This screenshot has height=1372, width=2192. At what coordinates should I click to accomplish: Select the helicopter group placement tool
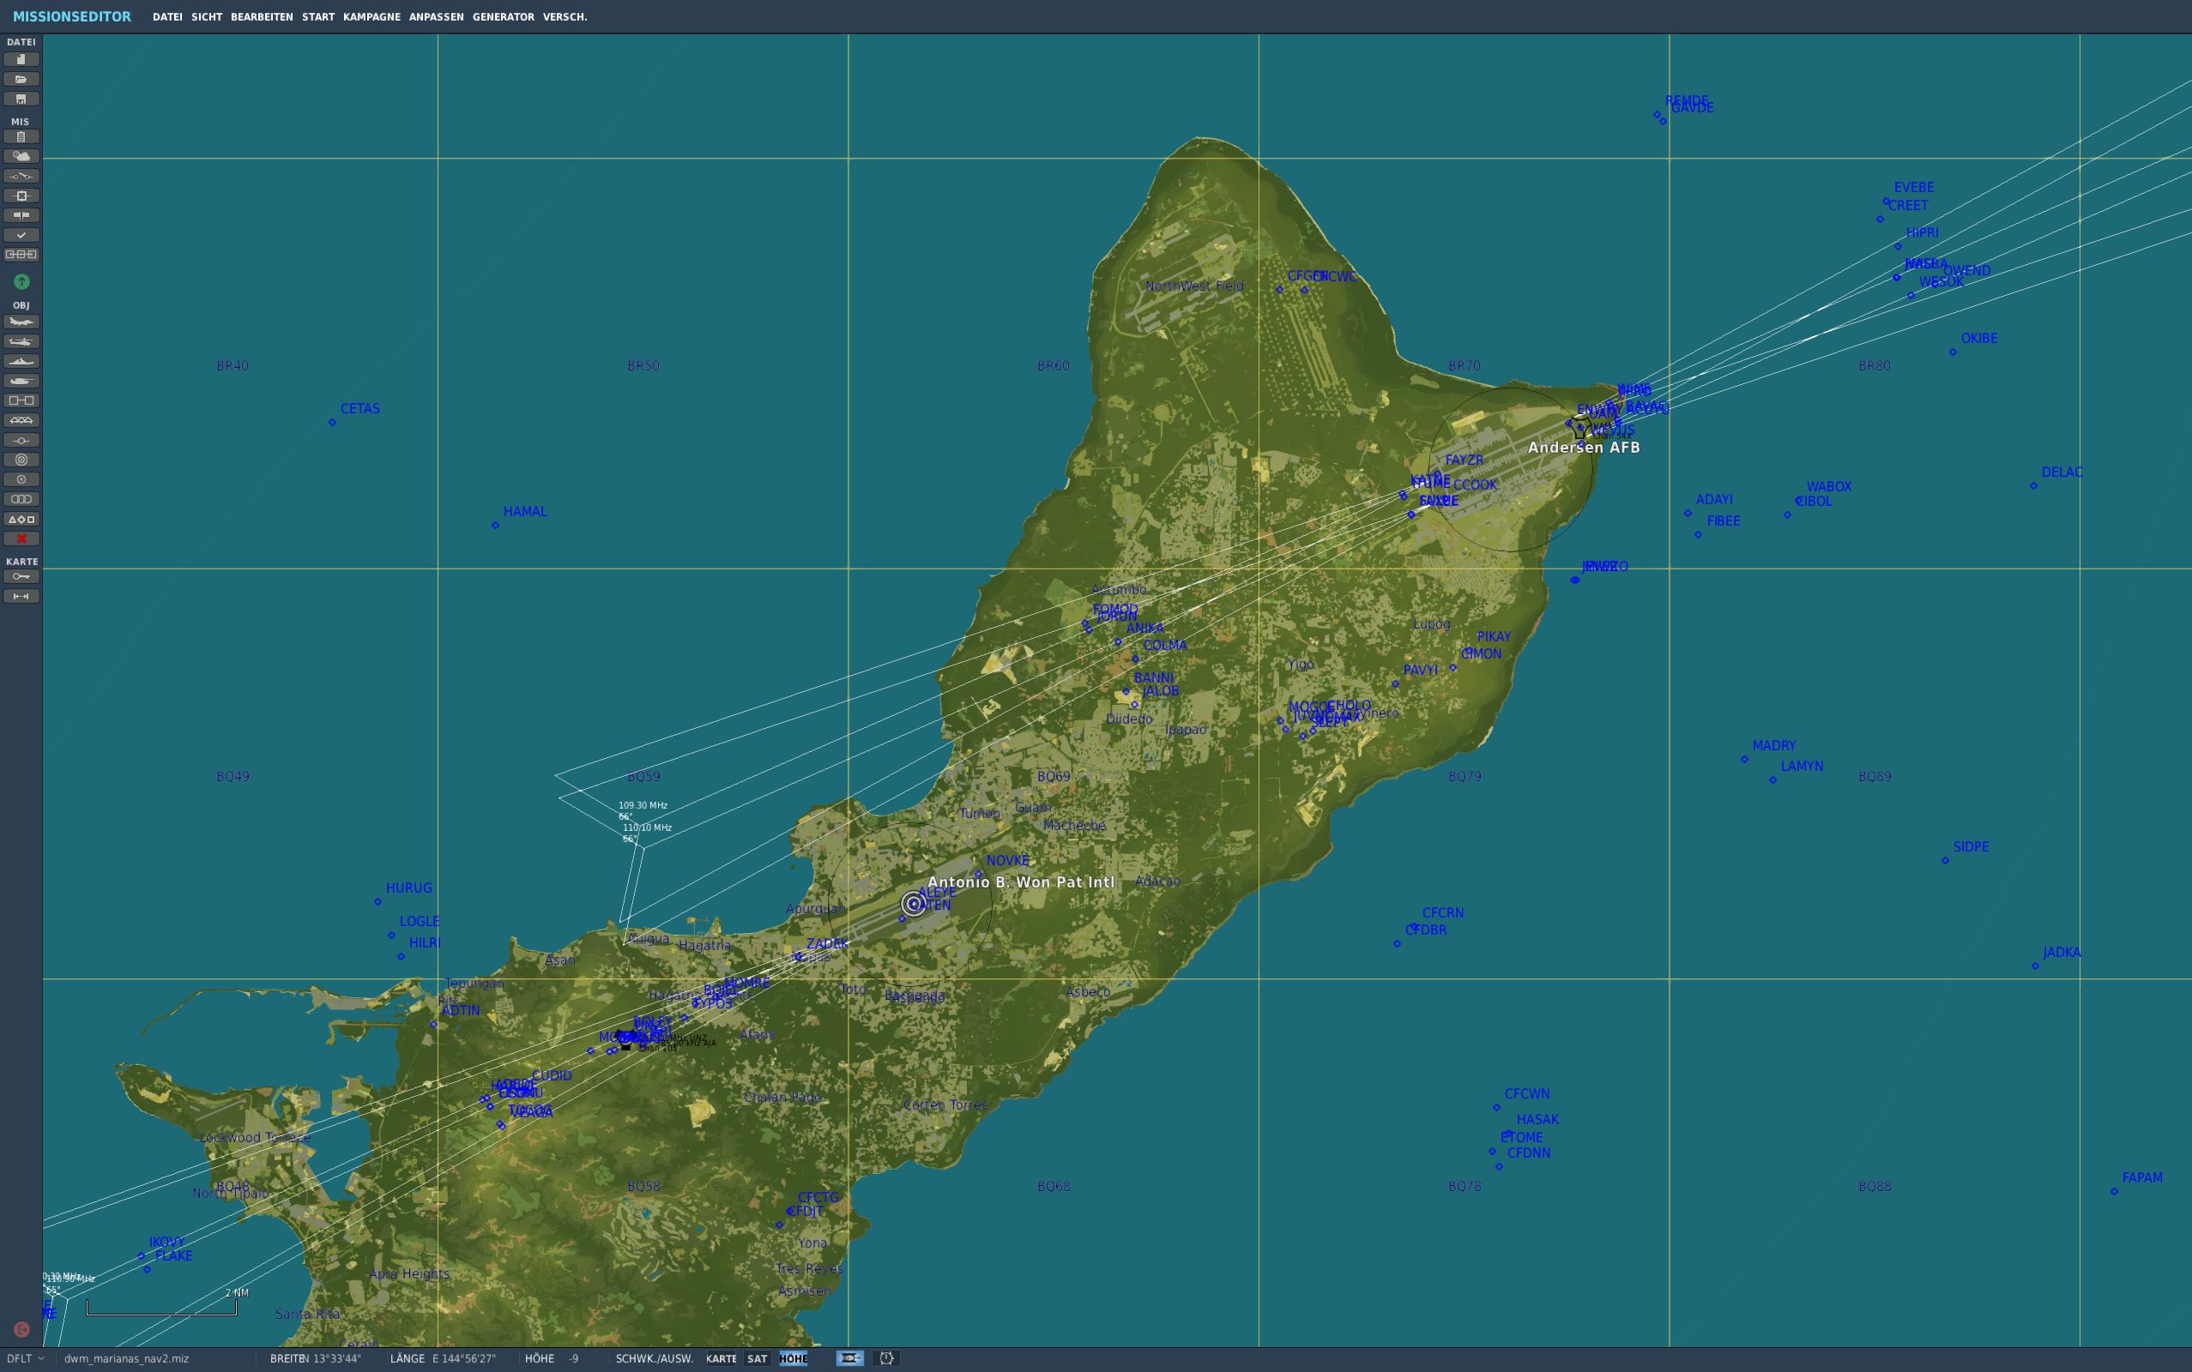tap(21, 342)
